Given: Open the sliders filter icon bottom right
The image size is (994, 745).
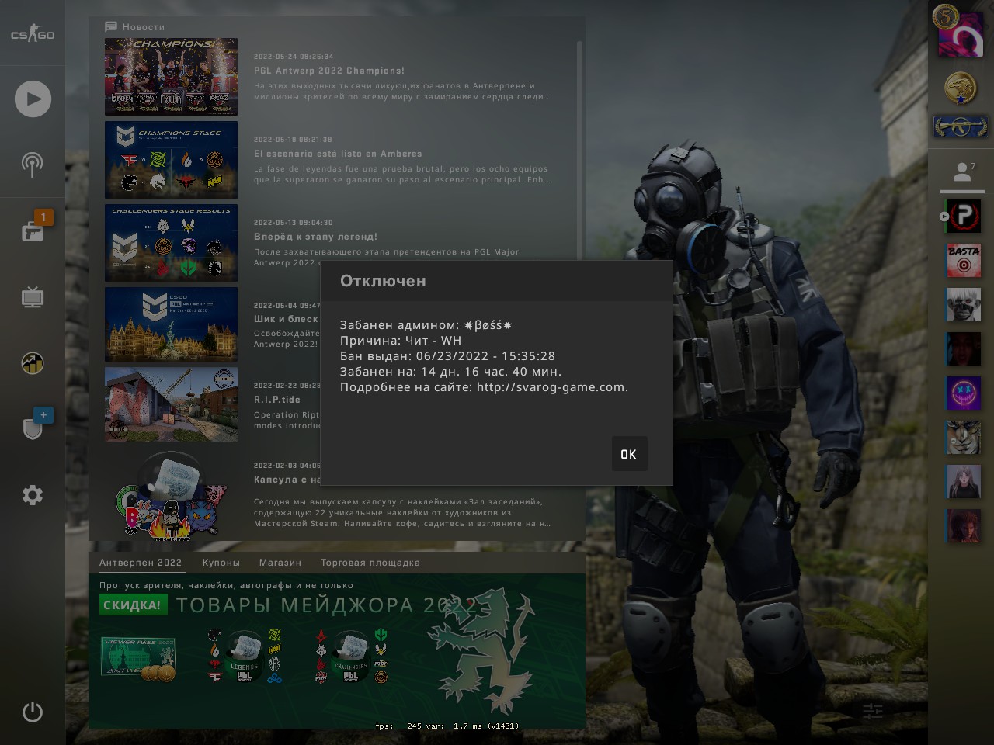Looking at the screenshot, I should [873, 711].
